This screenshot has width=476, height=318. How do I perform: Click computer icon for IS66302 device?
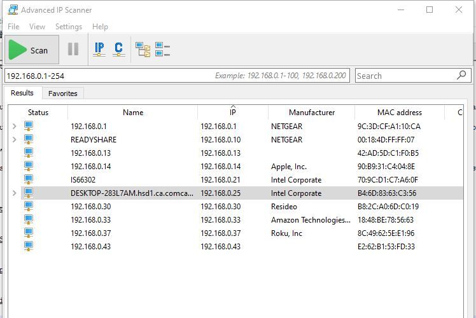pos(29,179)
